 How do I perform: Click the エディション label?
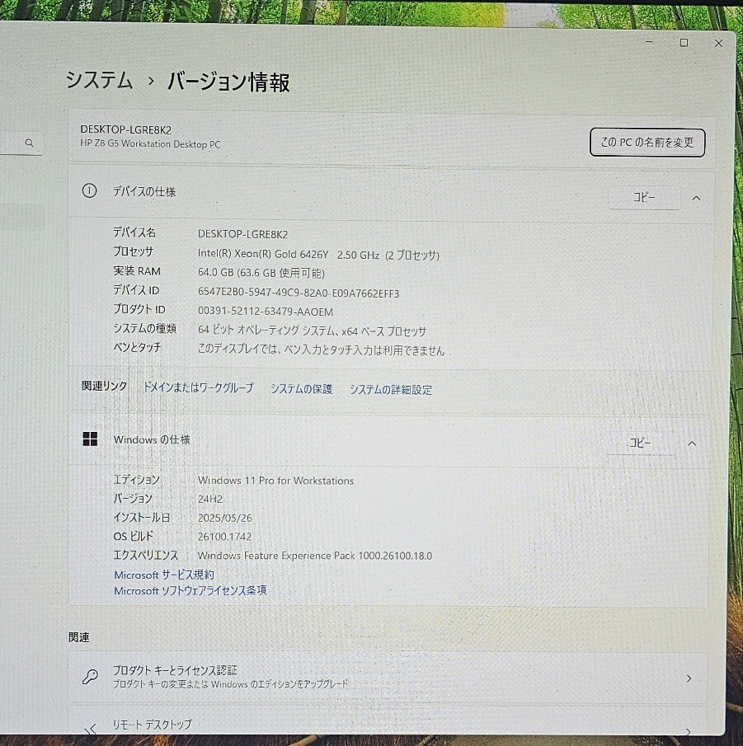[136, 480]
